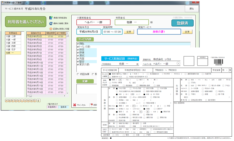Screen dimensions: 234x141
Task: Click the red X キャンセル icon
Action: 75,105
